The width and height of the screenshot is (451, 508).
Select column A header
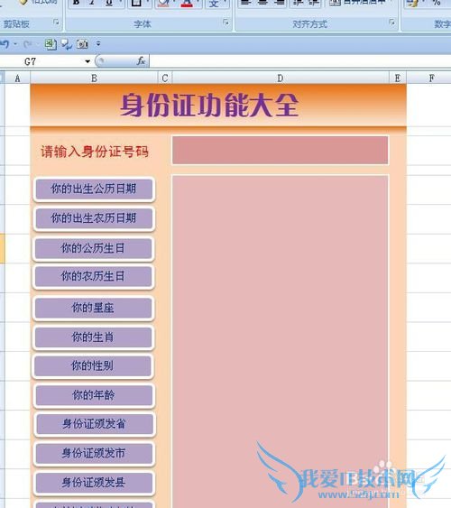point(17,79)
